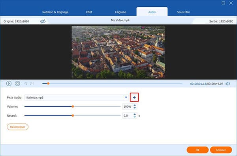
Task: Reset settings with Réinitialiser
Action: 17,127
